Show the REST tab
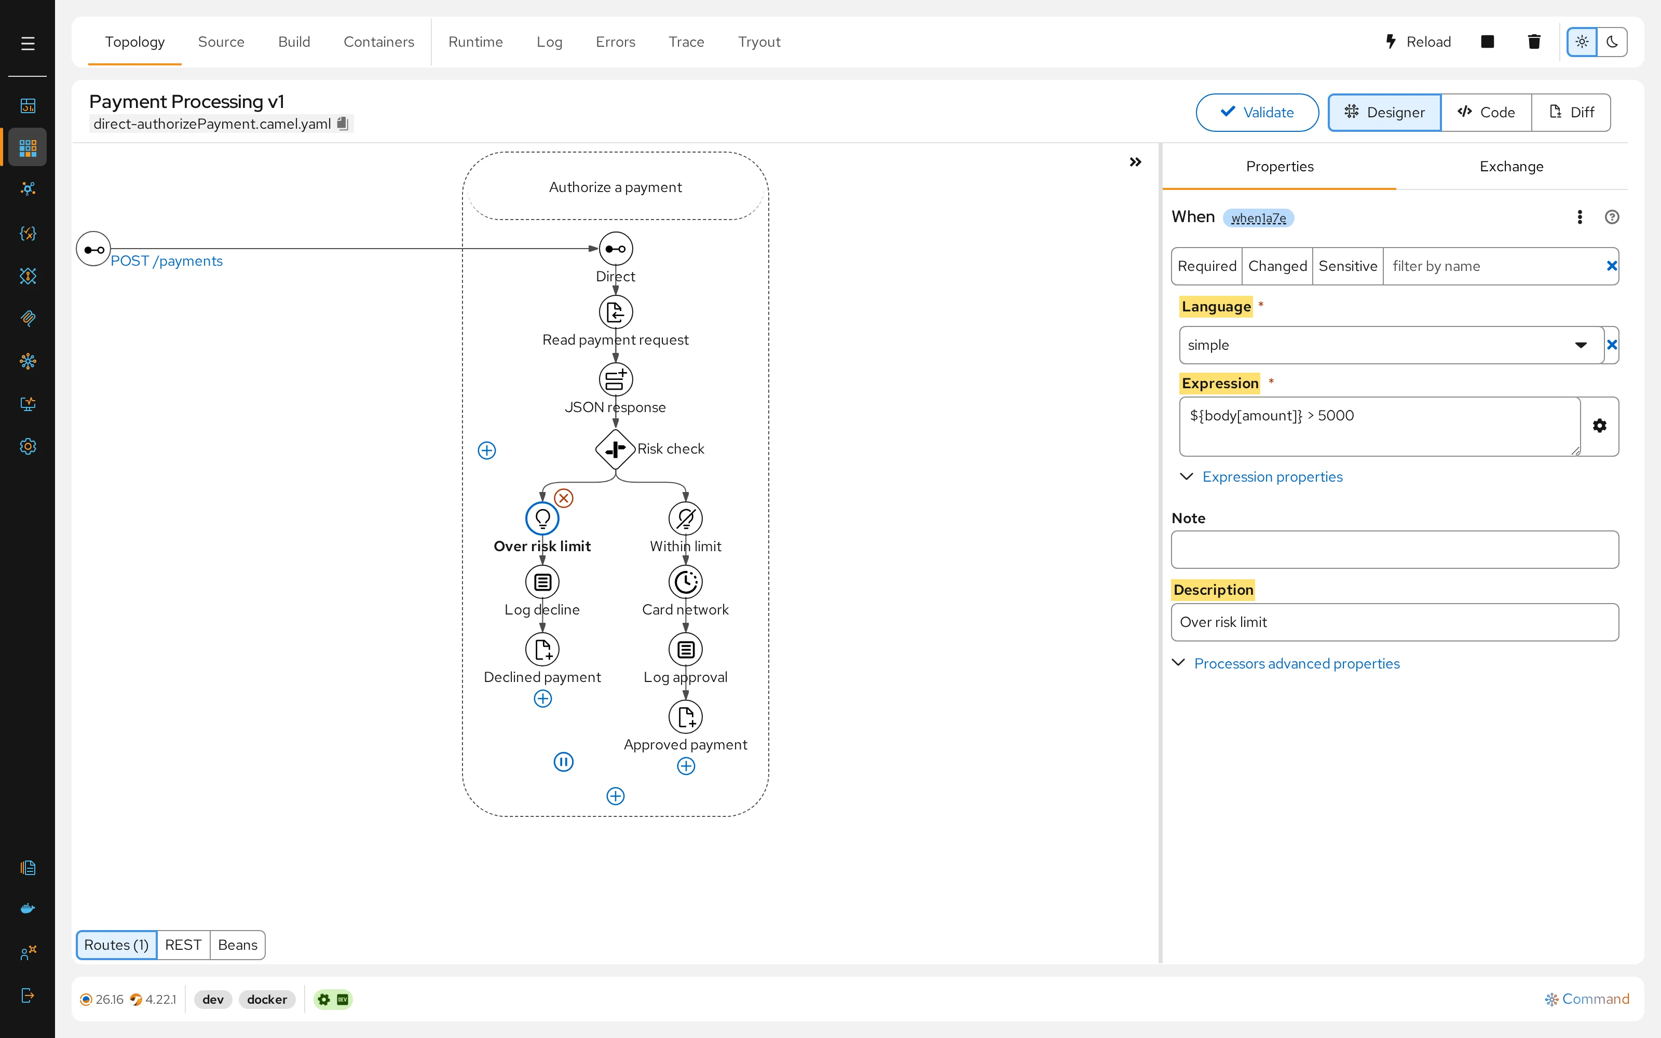This screenshot has width=1661, height=1038. click(183, 945)
